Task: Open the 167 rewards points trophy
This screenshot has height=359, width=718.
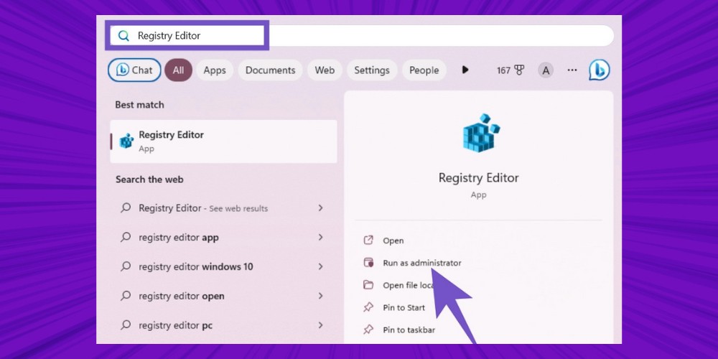Action: pos(510,70)
